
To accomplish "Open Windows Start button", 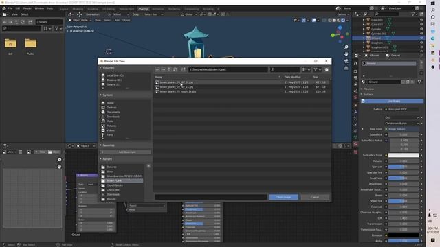I will [x=433, y=3].
